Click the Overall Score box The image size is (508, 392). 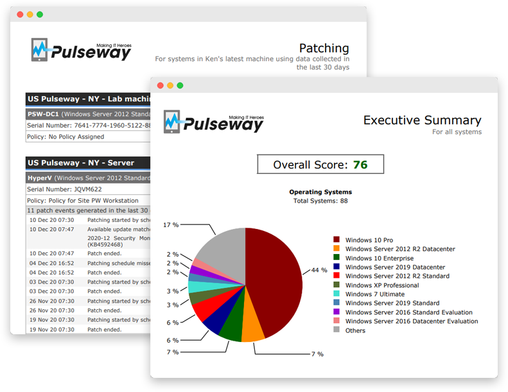coord(320,165)
